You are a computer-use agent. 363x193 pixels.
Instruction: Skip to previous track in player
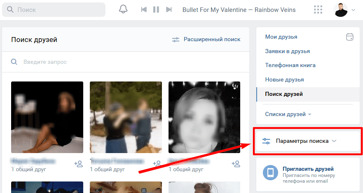coord(143,9)
